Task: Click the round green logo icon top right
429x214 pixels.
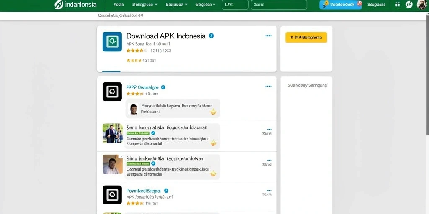Action: pyautogui.click(x=409, y=4)
